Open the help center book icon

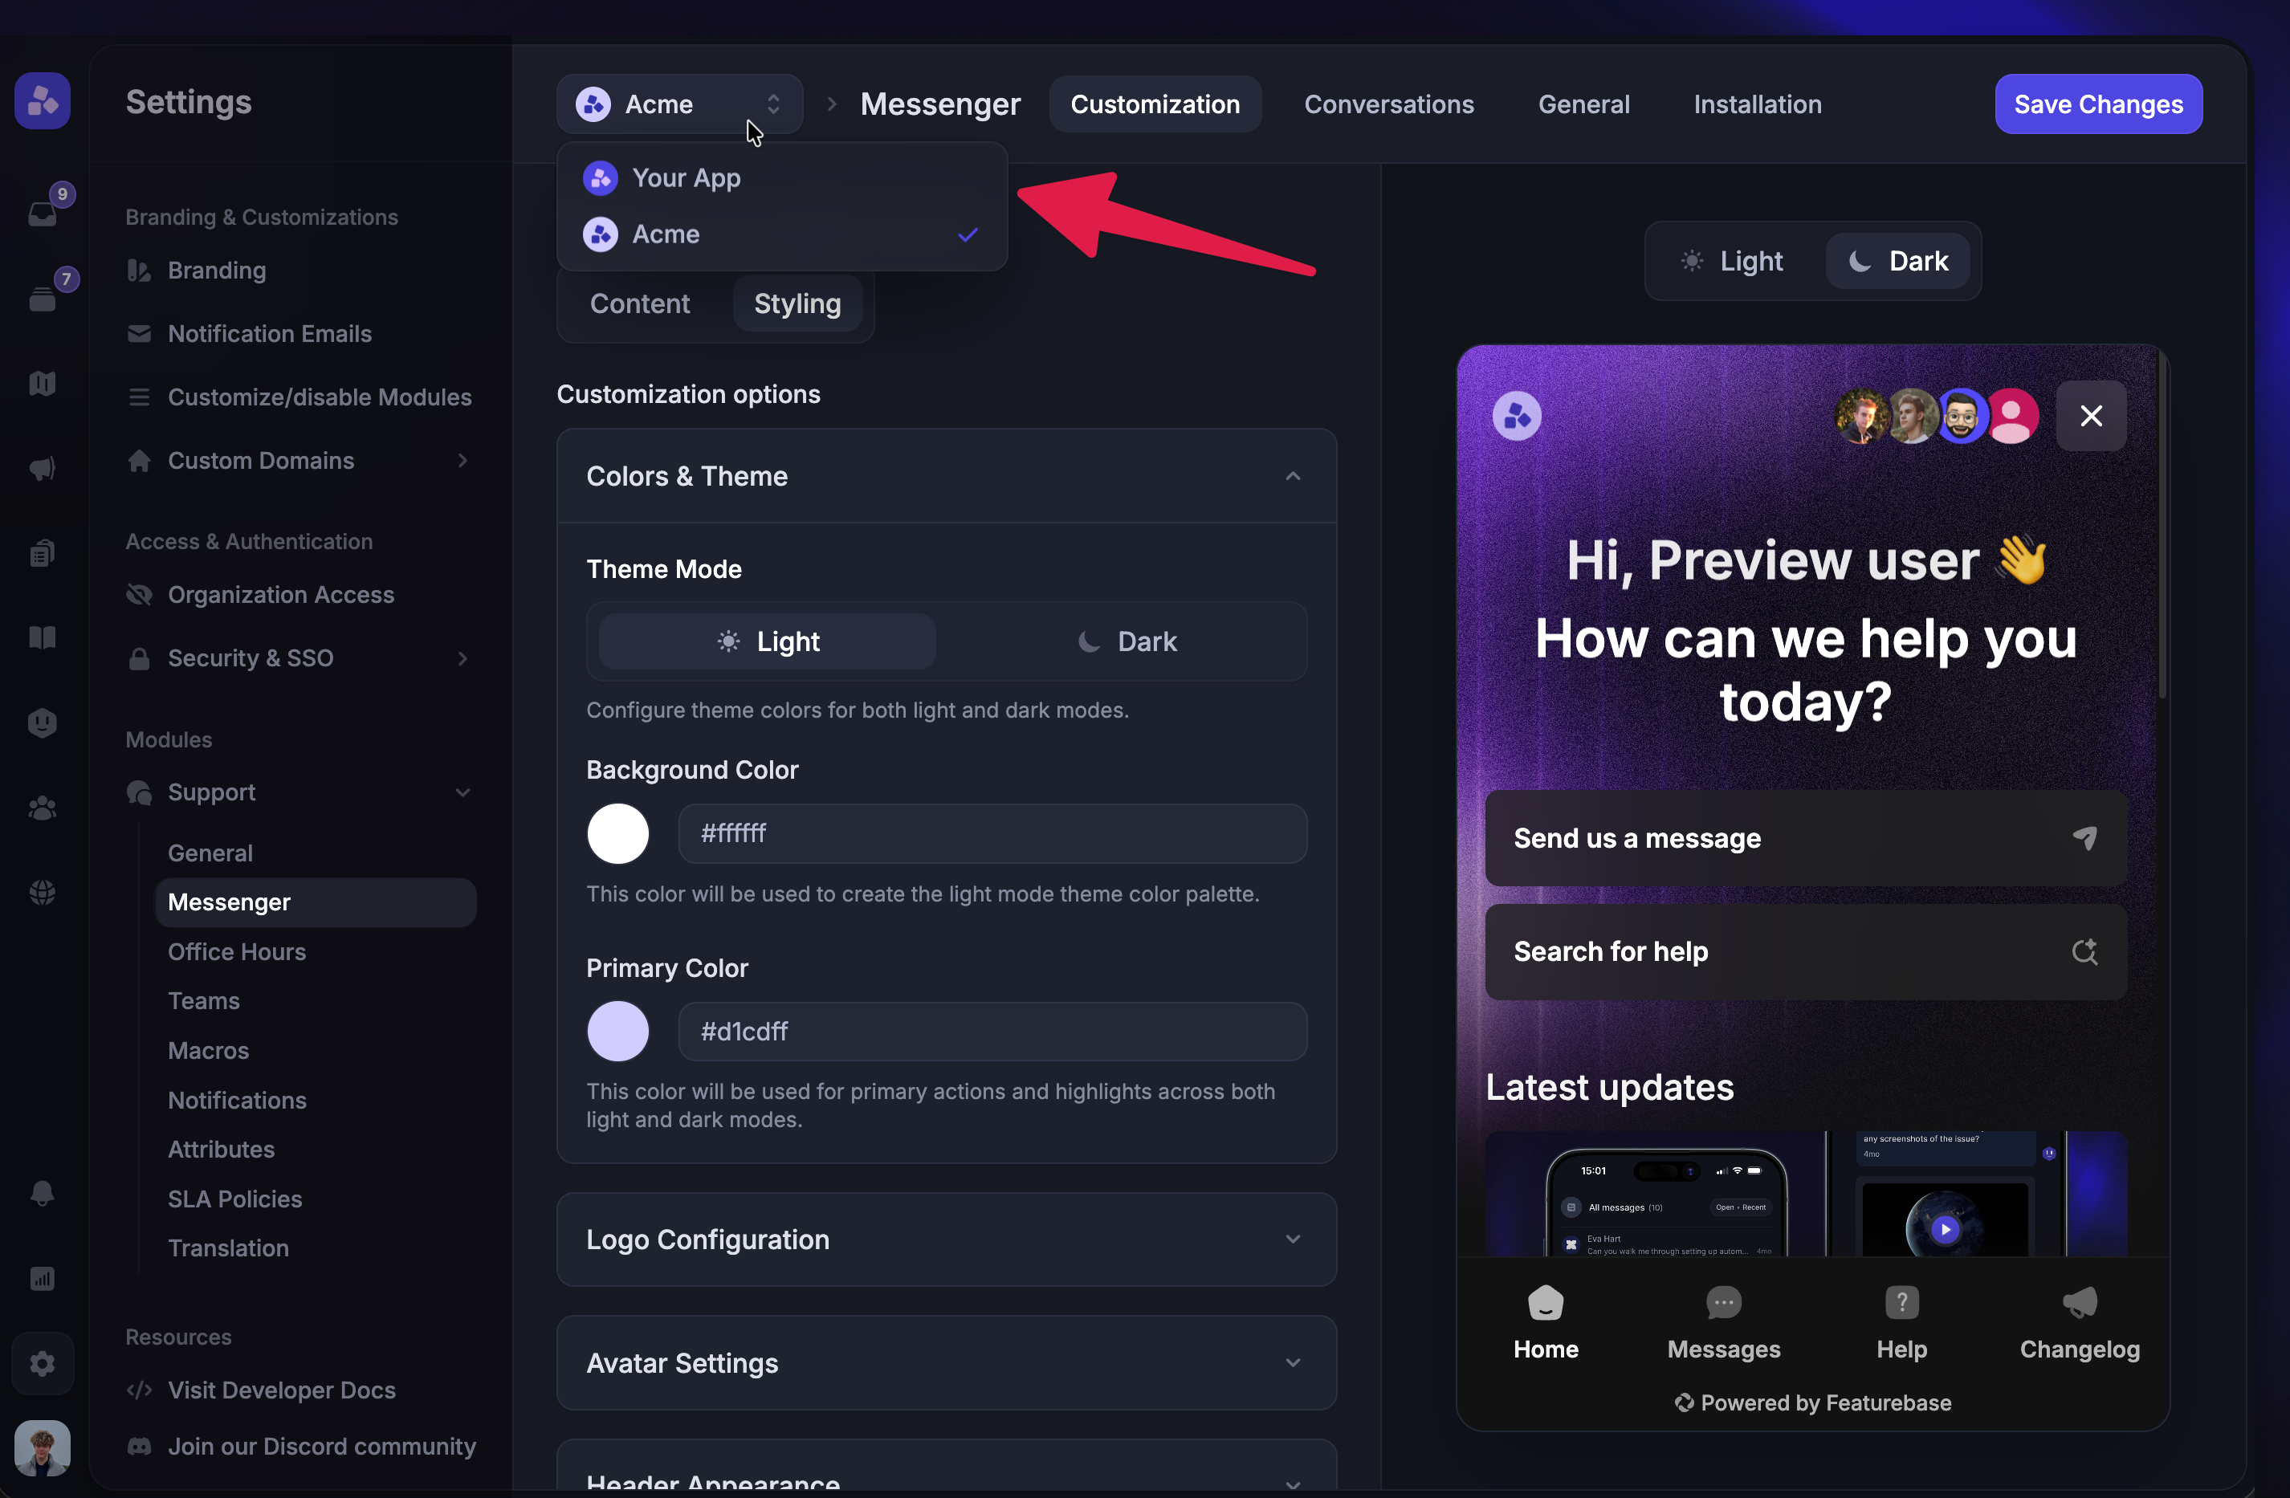pyautogui.click(x=43, y=638)
